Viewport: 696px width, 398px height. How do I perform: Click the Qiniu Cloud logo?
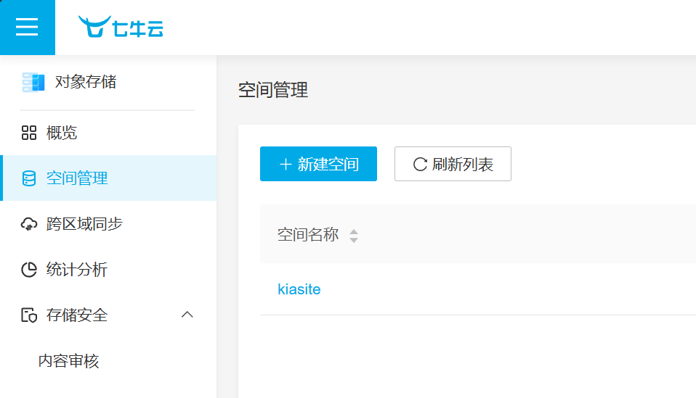pyautogui.click(x=121, y=28)
